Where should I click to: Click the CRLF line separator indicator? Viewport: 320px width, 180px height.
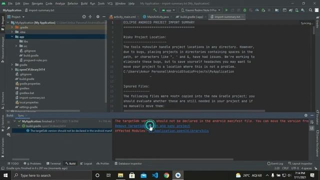tap(285, 168)
